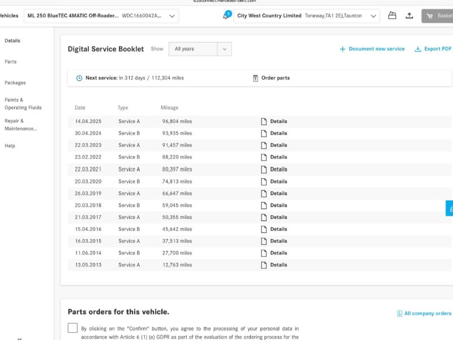The height and width of the screenshot is (340, 453).
Task: Open Repair & Maintenance sidebar item
Action: coord(21,125)
